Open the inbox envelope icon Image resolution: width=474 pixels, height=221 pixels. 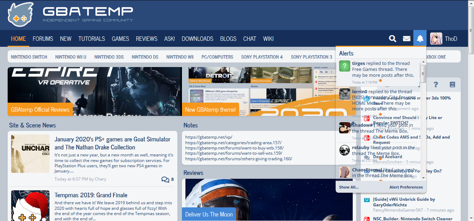click(x=407, y=39)
